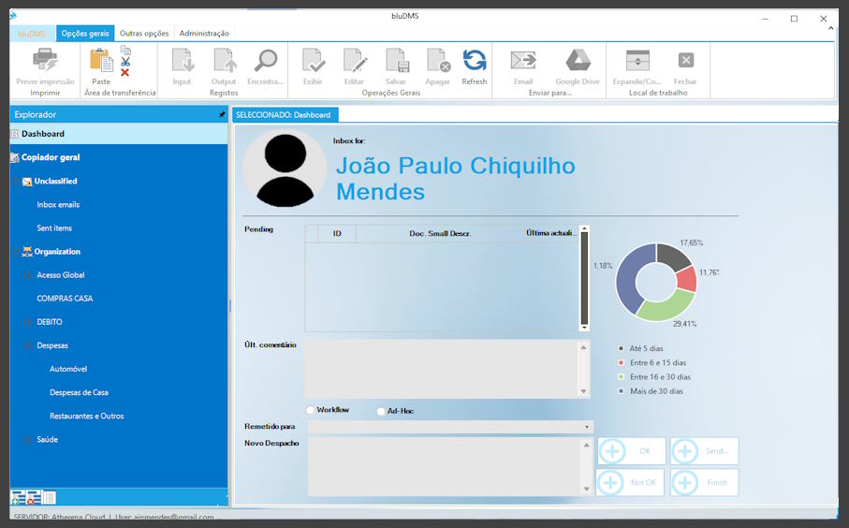This screenshot has height=528, width=849.
Task: Open the Encontrar magnifier search tool
Action: (x=266, y=62)
